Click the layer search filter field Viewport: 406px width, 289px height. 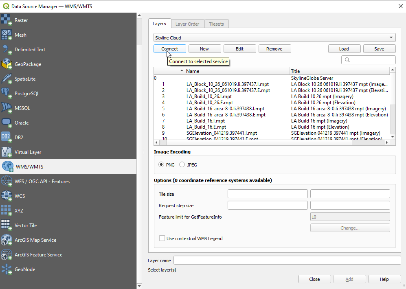pyautogui.click(x=369, y=60)
